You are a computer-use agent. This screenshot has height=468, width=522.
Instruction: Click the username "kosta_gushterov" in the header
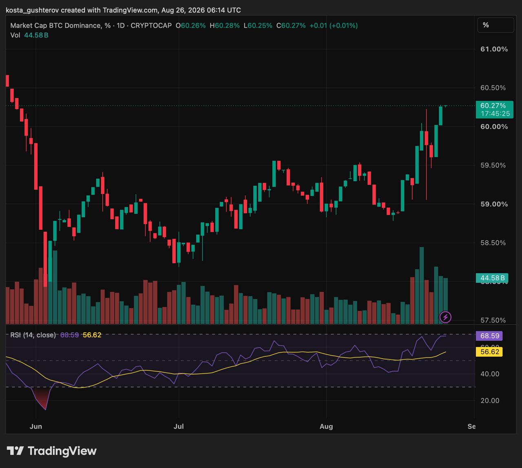coord(33,10)
